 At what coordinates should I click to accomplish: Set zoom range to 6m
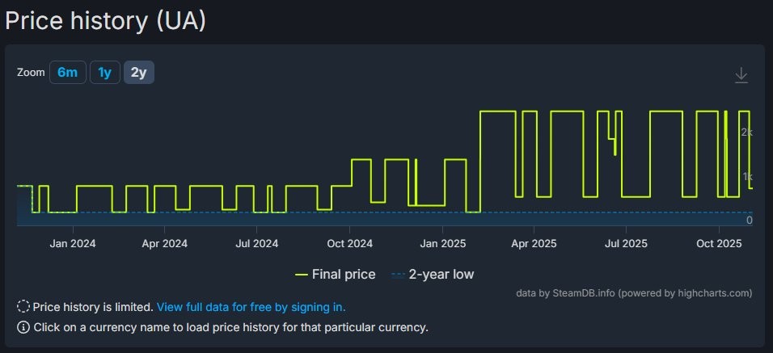coord(67,73)
